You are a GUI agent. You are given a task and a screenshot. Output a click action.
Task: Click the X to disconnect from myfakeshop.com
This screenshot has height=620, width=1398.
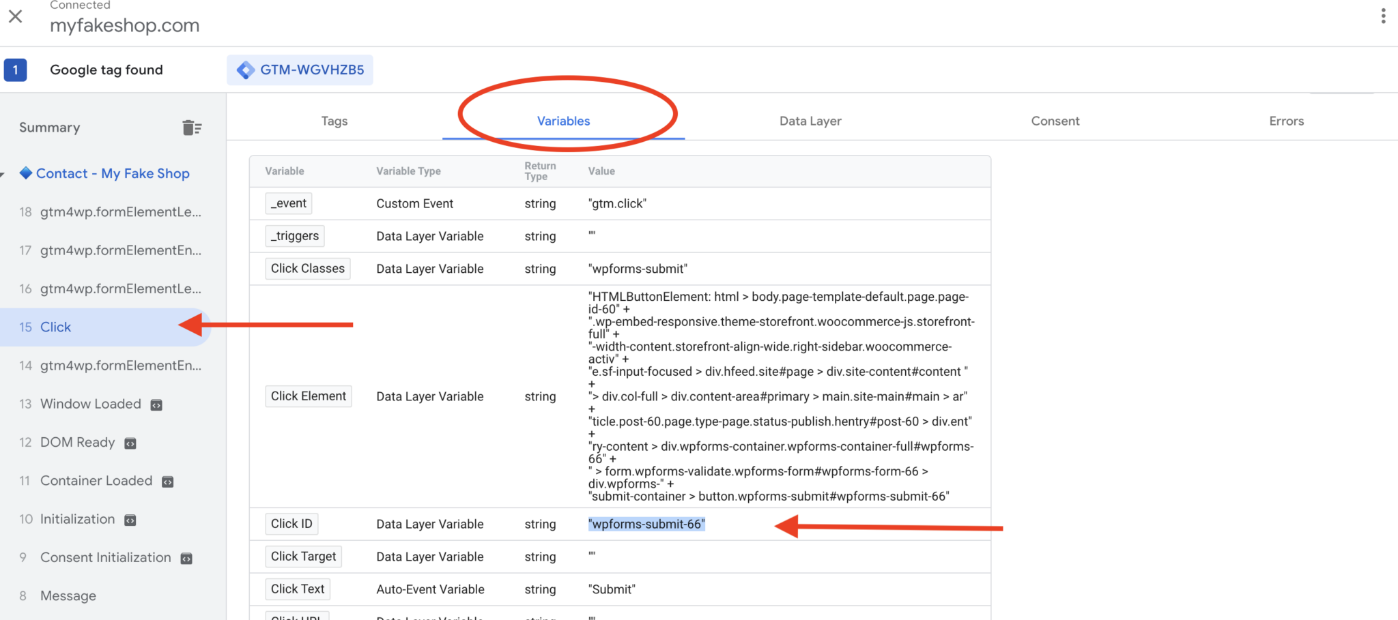coord(15,16)
